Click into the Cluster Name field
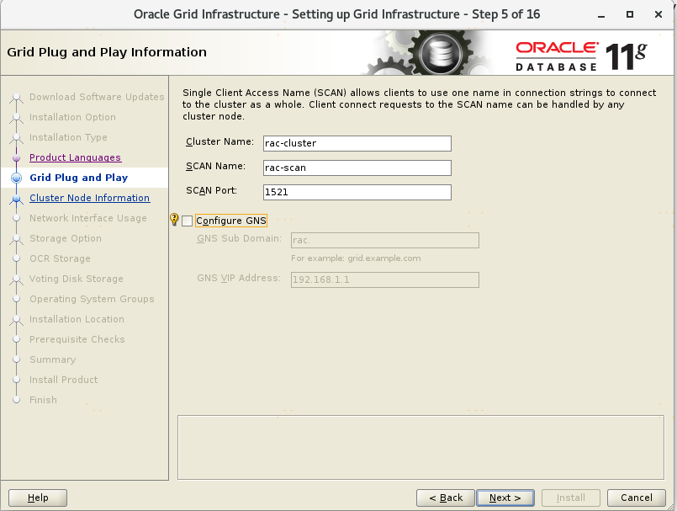The width and height of the screenshot is (677, 511). (x=357, y=143)
